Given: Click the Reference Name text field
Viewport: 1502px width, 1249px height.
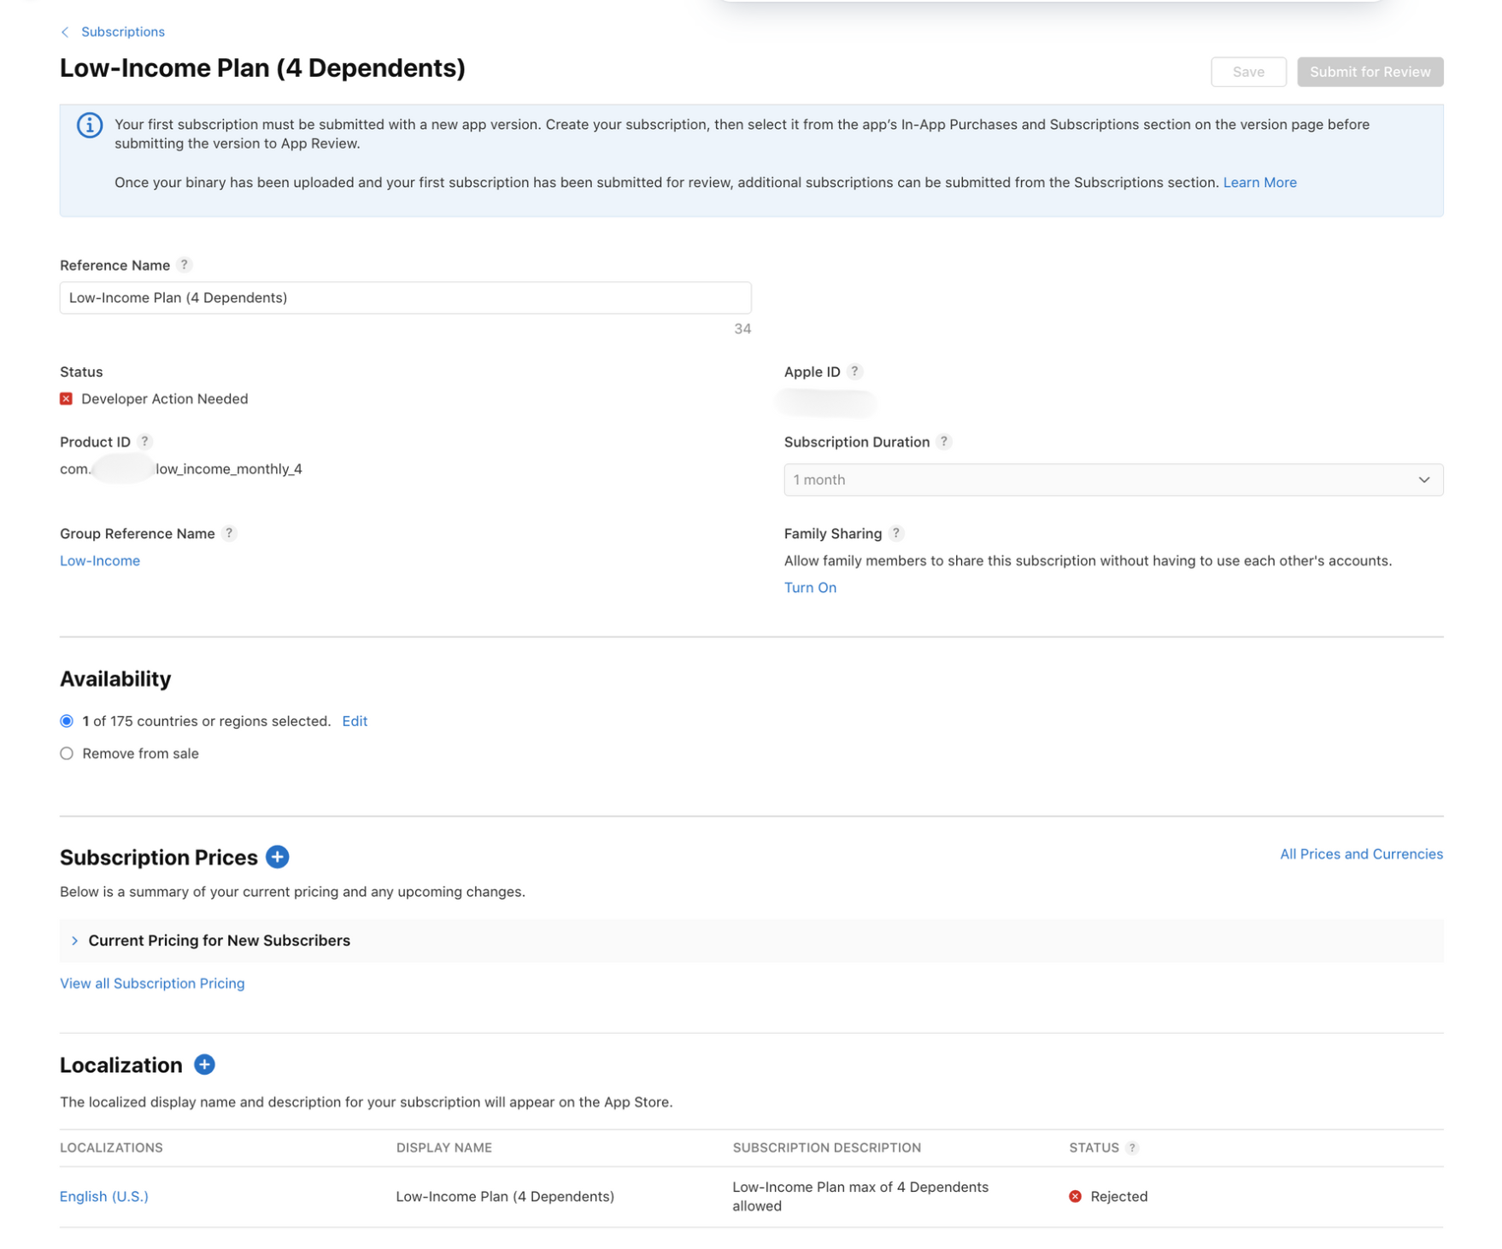Looking at the screenshot, I should 405,298.
